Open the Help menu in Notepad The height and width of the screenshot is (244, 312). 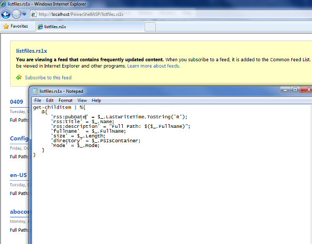96,100
